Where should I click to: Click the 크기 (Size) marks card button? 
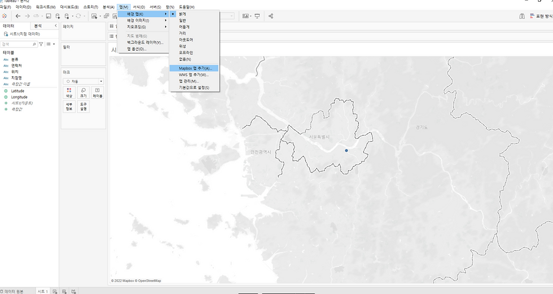point(84,93)
